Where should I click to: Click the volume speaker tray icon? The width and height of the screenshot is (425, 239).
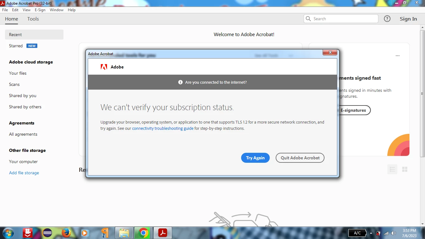(394, 233)
